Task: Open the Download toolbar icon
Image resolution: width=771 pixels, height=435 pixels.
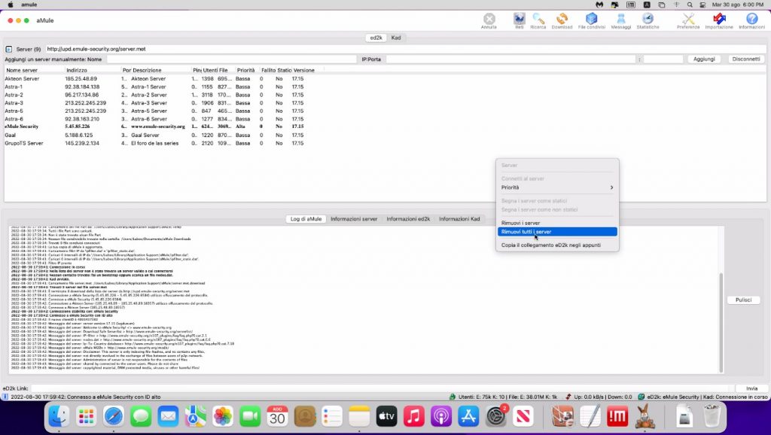Action: [562, 20]
